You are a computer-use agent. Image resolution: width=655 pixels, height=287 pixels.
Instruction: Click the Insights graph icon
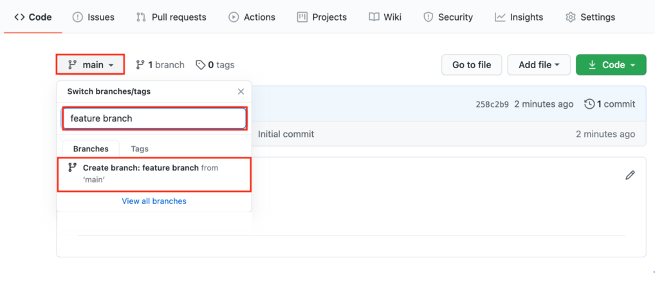[x=500, y=17]
